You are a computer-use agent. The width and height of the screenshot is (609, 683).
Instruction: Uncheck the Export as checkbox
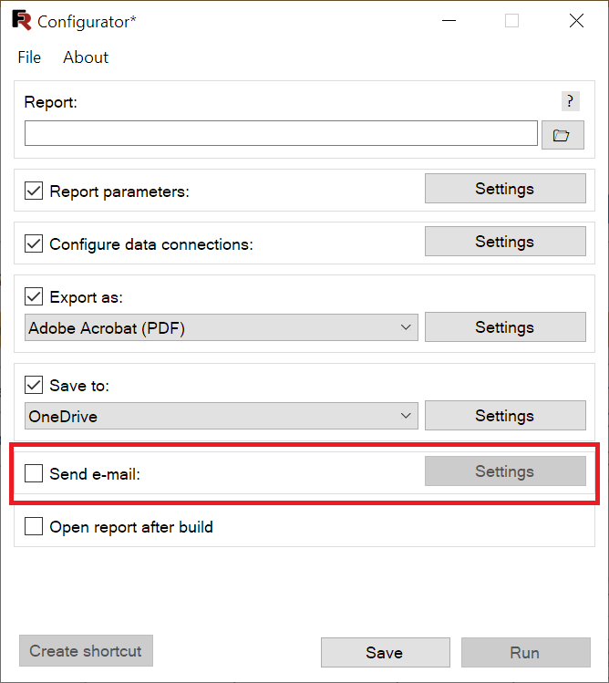click(x=34, y=296)
